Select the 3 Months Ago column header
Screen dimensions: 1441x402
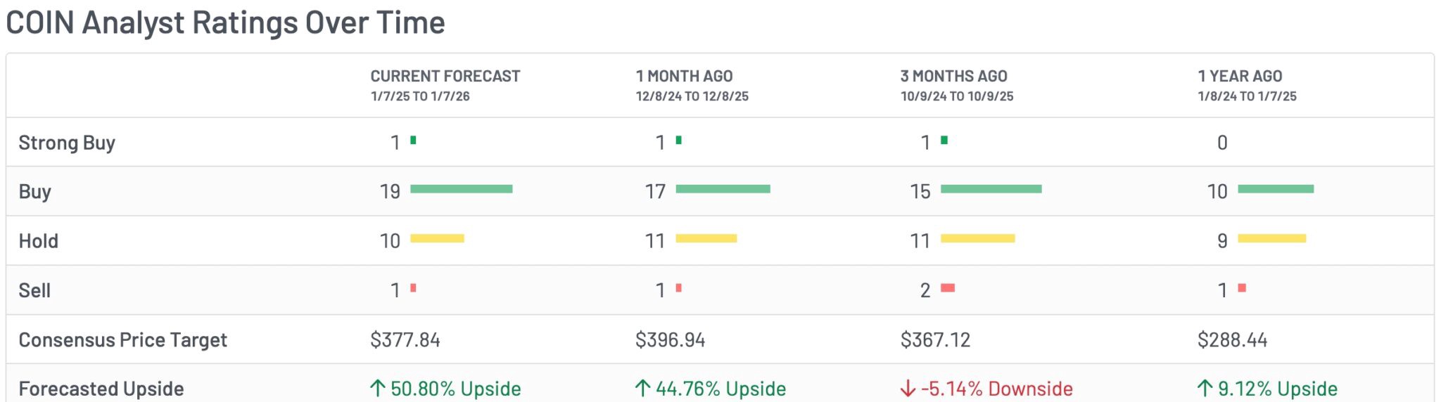pyautogui.click(x=953, y=76)
